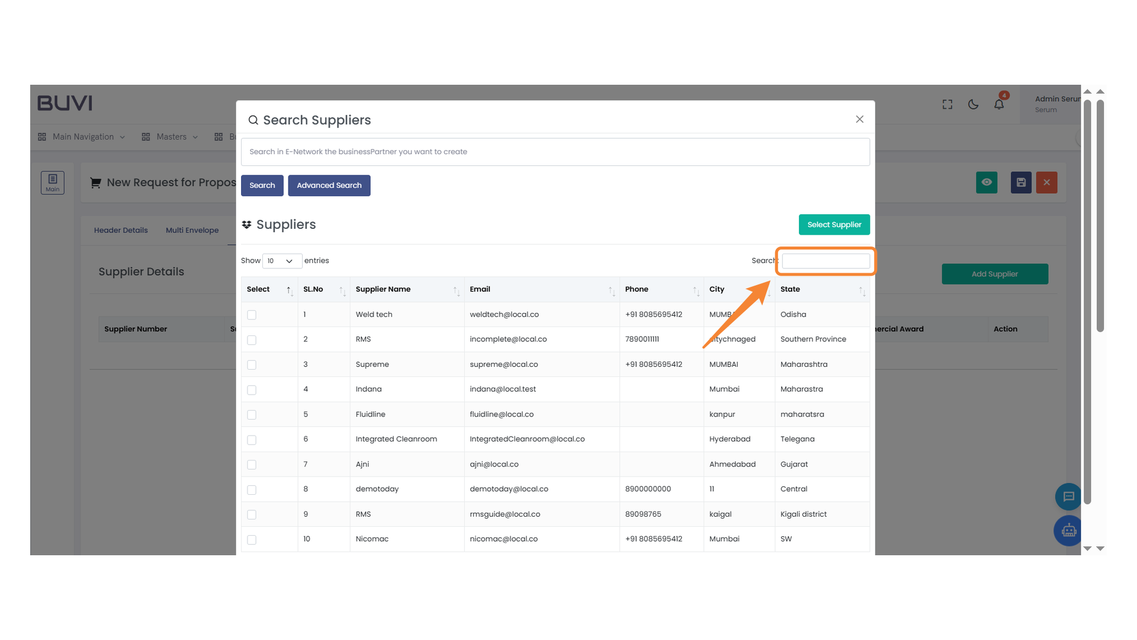Open the Show entries dropdown
Screen dimensions: 1137x640
pyautogui.click(x=281, y=261)
